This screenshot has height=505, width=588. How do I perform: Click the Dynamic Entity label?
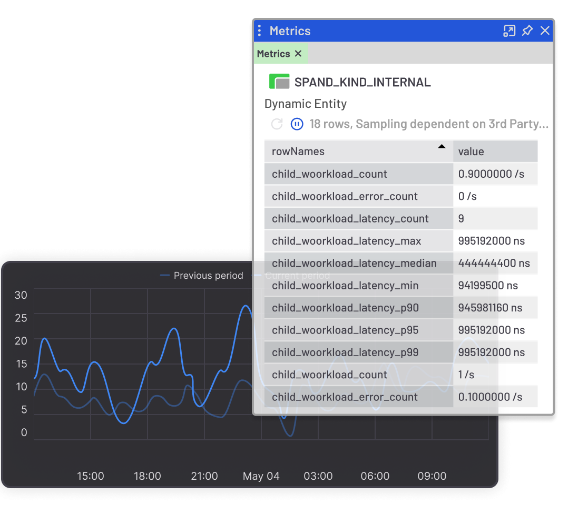[306, 104]
